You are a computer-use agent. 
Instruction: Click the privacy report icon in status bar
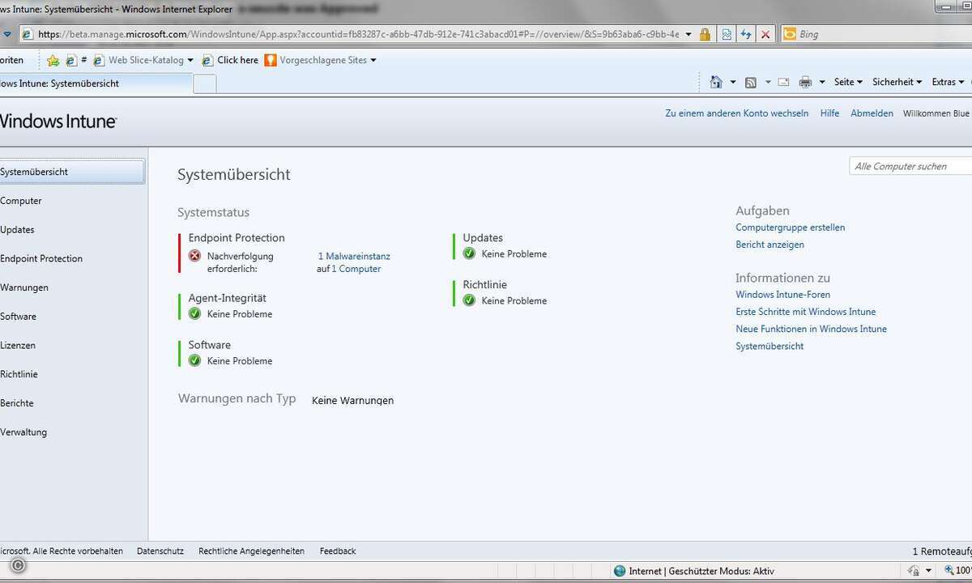coord(913,571)
